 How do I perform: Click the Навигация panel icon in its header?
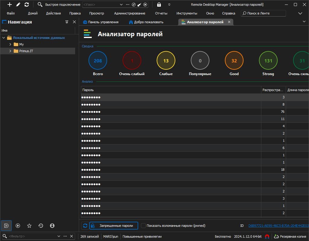point(4,22)
